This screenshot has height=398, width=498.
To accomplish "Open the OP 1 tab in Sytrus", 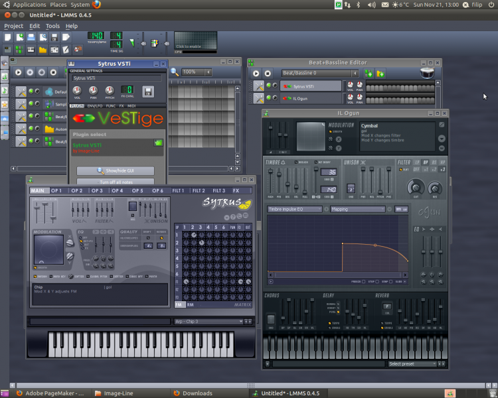I will pyautogui.click(x=60, y=190).
